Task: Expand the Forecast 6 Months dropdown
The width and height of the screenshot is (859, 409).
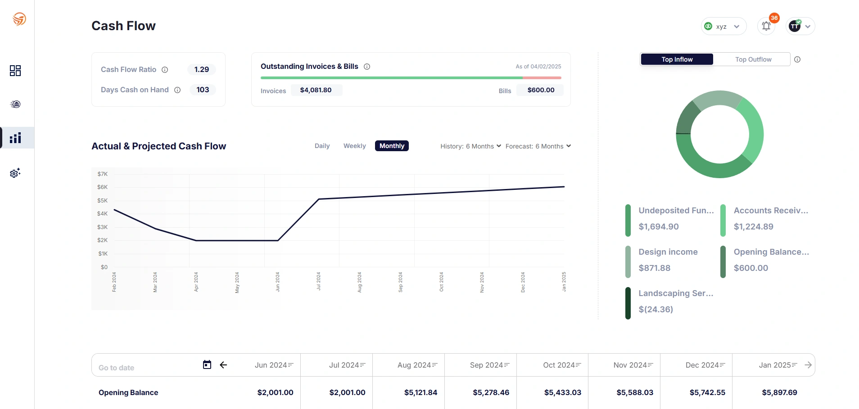Action: (538, 146)
